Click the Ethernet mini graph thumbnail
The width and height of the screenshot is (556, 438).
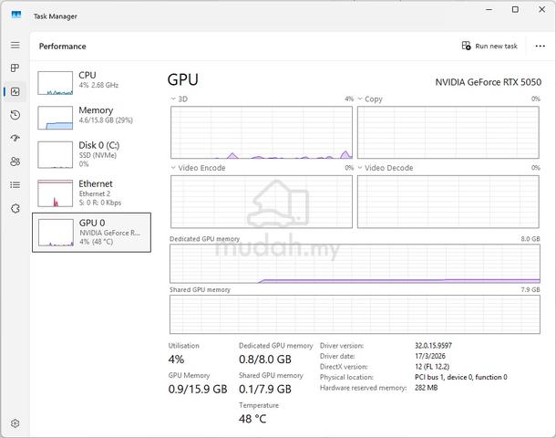coord(55,193)
